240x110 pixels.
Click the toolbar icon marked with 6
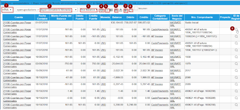pyautogui.click(x=116, y=10)
